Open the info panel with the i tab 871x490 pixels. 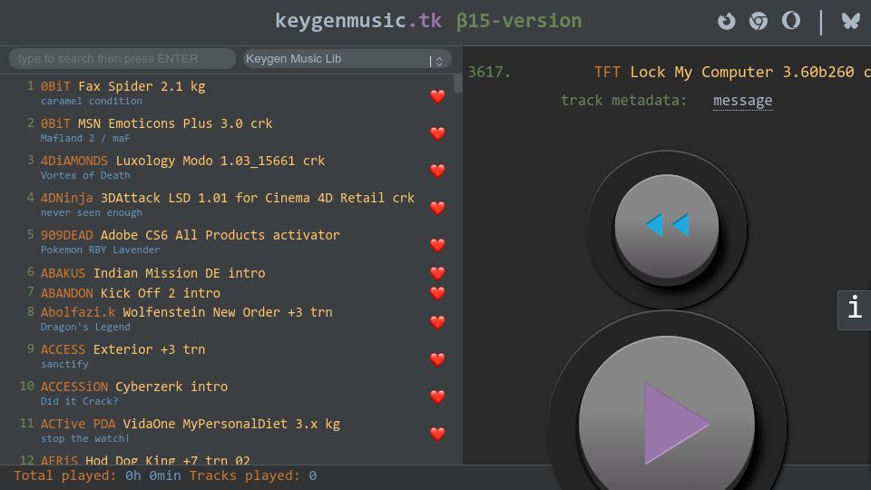point(855,310)
